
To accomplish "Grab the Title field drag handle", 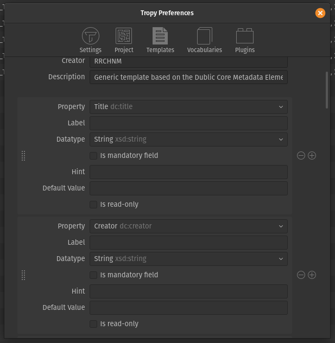I will pos(23,156).
